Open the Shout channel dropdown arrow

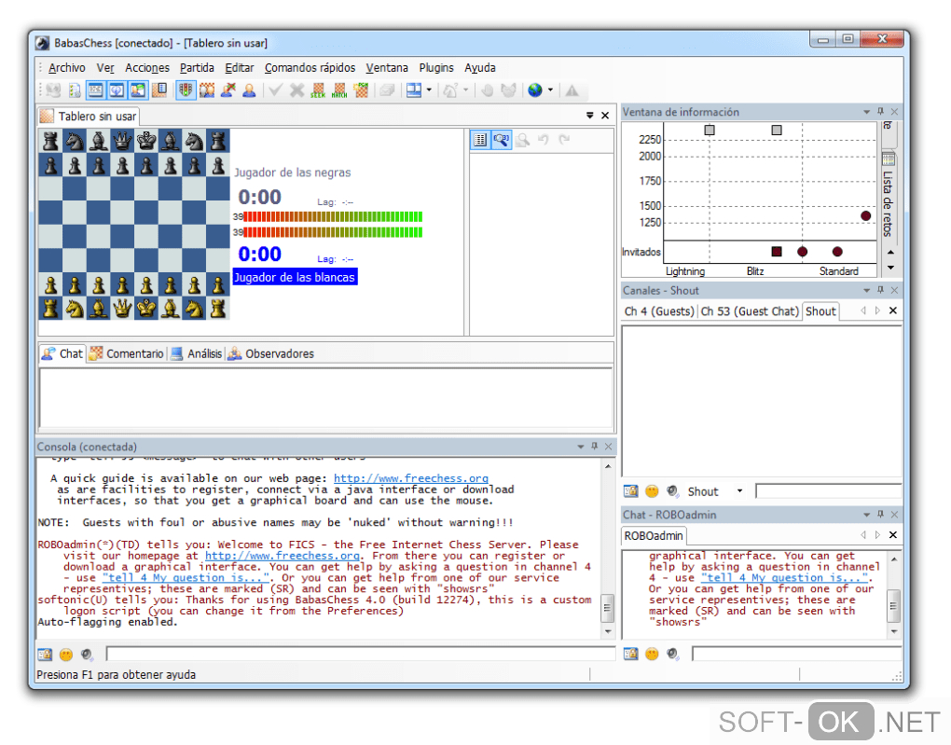[739, 491]
